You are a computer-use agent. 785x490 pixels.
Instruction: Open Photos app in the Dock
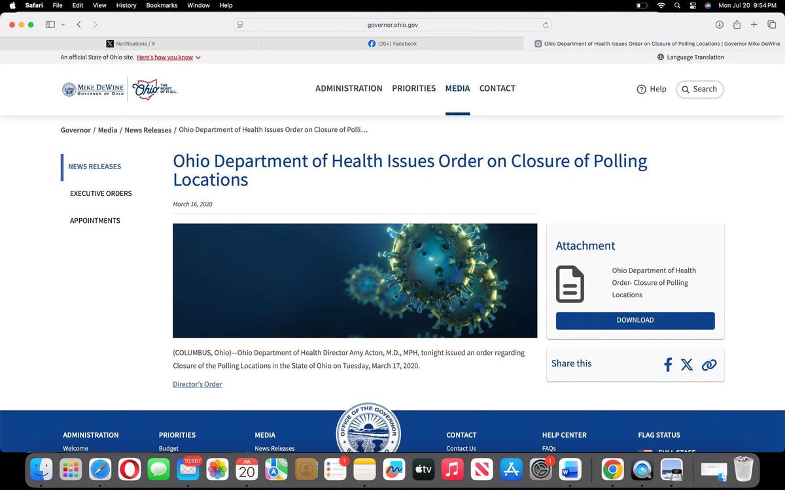(217, 469)
